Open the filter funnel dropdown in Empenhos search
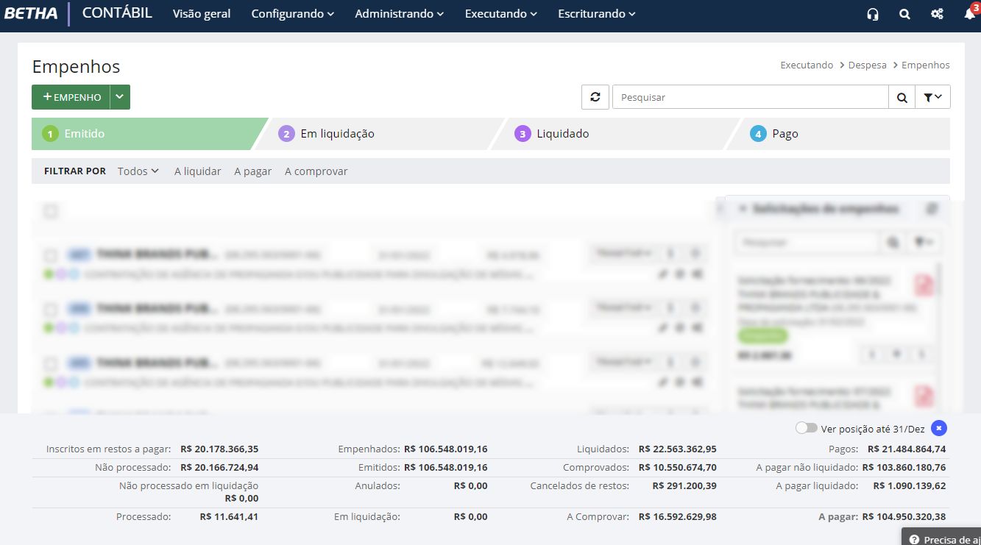 (932, 97)
